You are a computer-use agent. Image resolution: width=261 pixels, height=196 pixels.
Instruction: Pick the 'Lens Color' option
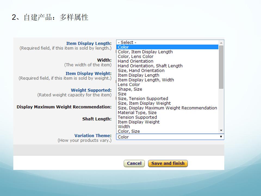tap(167, 84)
